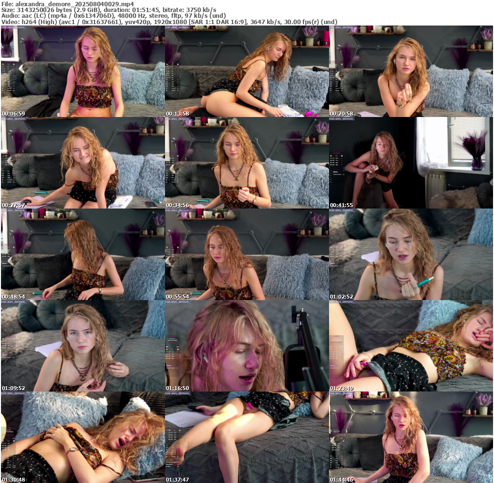Select the thumbnail labeled 00:34:56

tap(247, 163)
